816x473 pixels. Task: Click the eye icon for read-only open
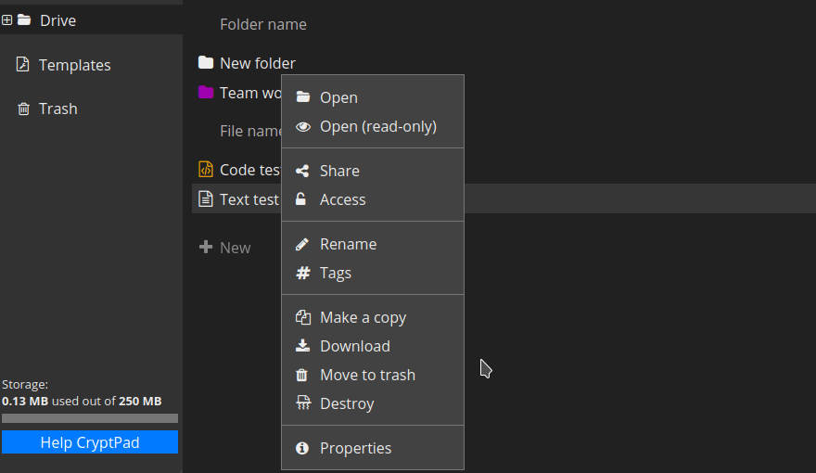[302, 126]
